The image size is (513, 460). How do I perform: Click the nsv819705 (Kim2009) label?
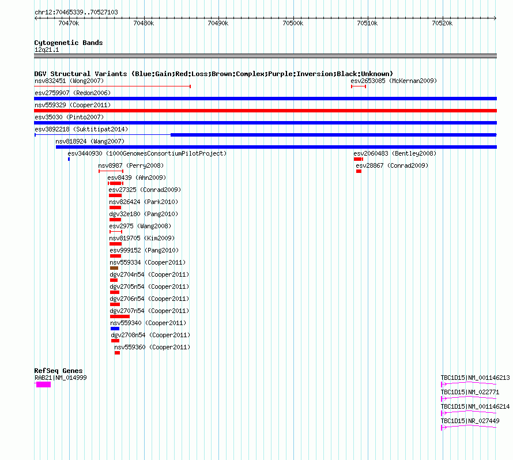(x=142, y=238)
